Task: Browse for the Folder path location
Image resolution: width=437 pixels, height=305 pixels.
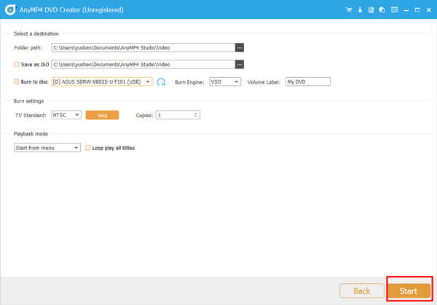Action: (x=240, y=47)
